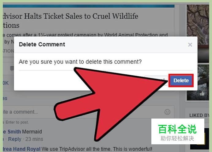
Task: Click Reply under the Mermaid comment
Action: 15,139
